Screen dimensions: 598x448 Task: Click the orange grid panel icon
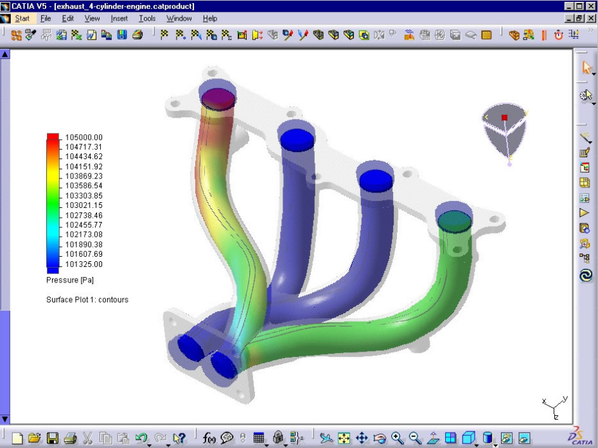[x=486, y=35]
